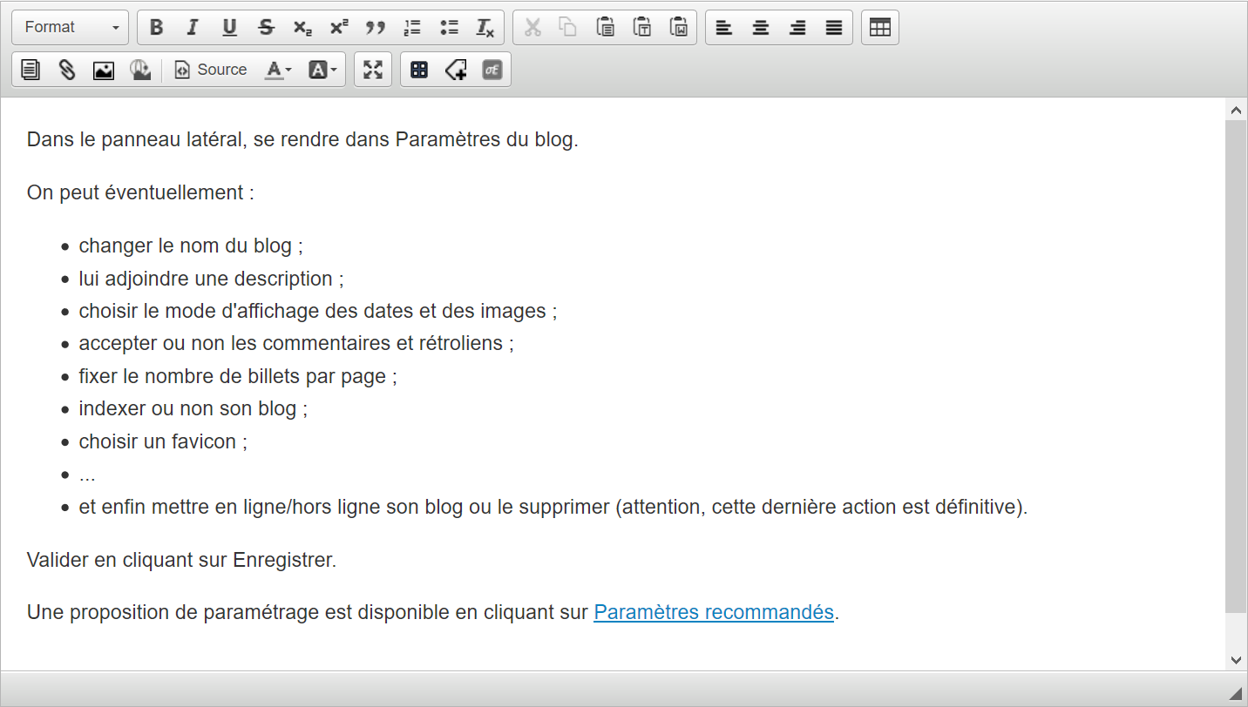Image resolution: width=1248 pixels, height=707 pixels.
Task: Click the editor resize grip corner
Action: pyautogui.click(x=1236, y=693)
